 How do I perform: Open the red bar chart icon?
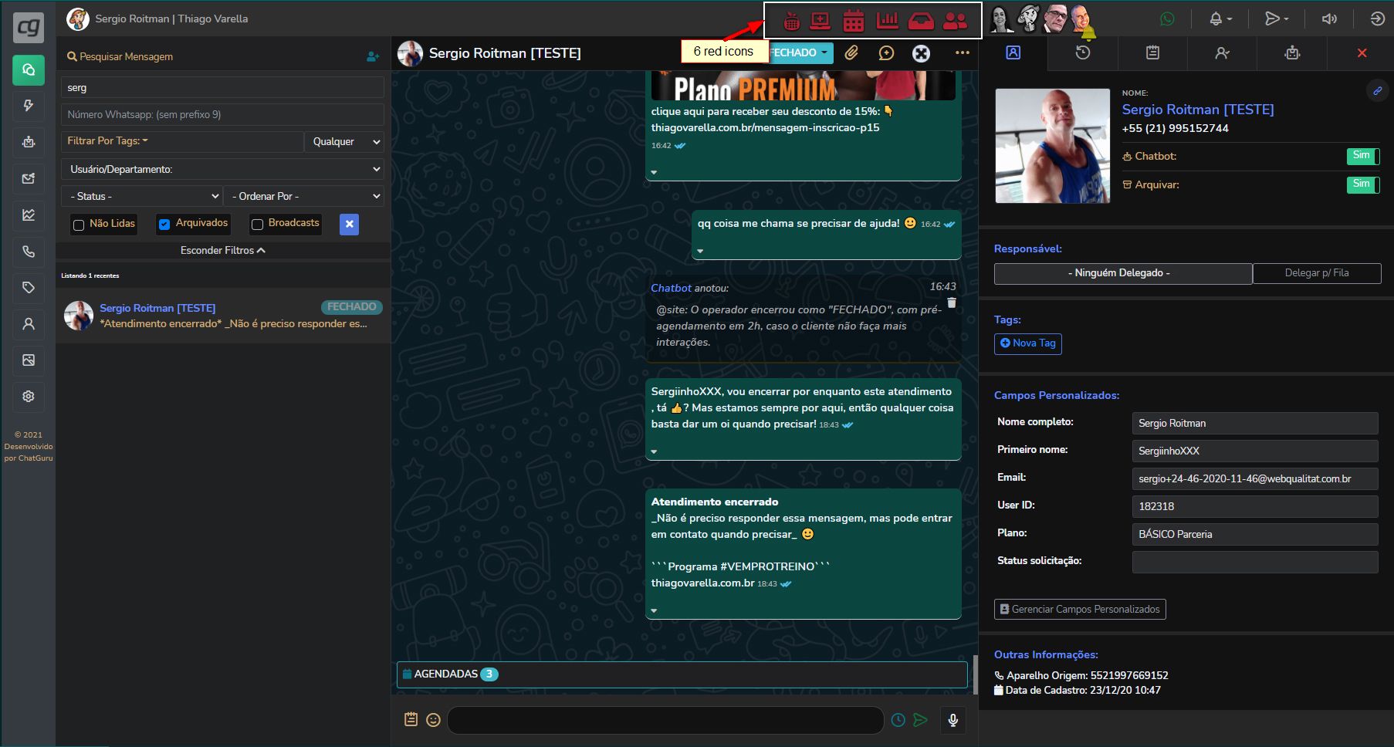pos(888,20)
